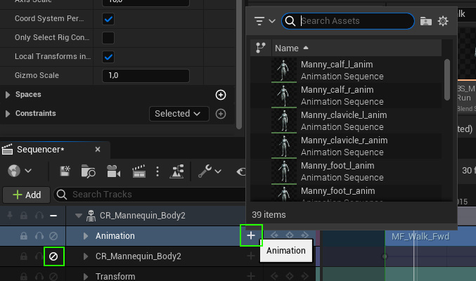Close the Sequencer tab
The image size is (476, 281).
point(98,150)
